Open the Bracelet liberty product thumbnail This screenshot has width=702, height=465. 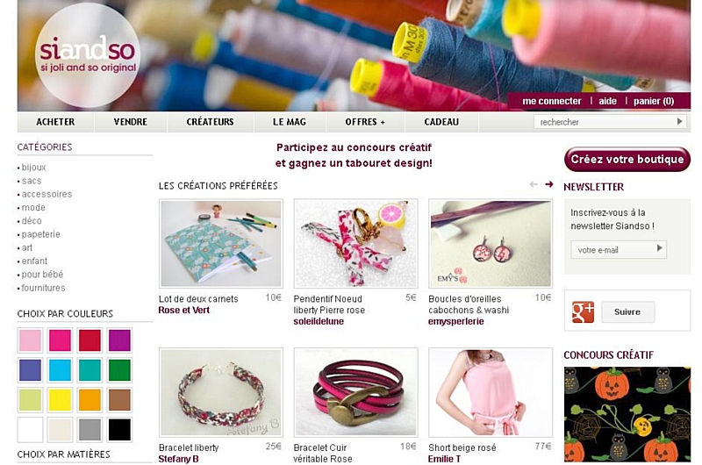[221, 392]
